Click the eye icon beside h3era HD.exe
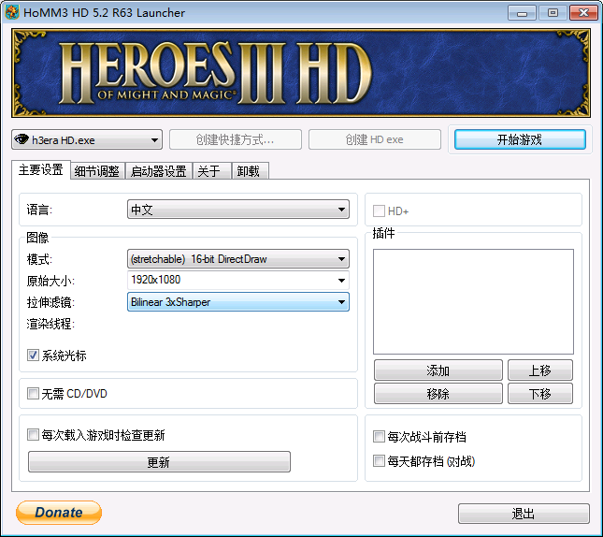603x537 pixels. [x=22, y=139]
